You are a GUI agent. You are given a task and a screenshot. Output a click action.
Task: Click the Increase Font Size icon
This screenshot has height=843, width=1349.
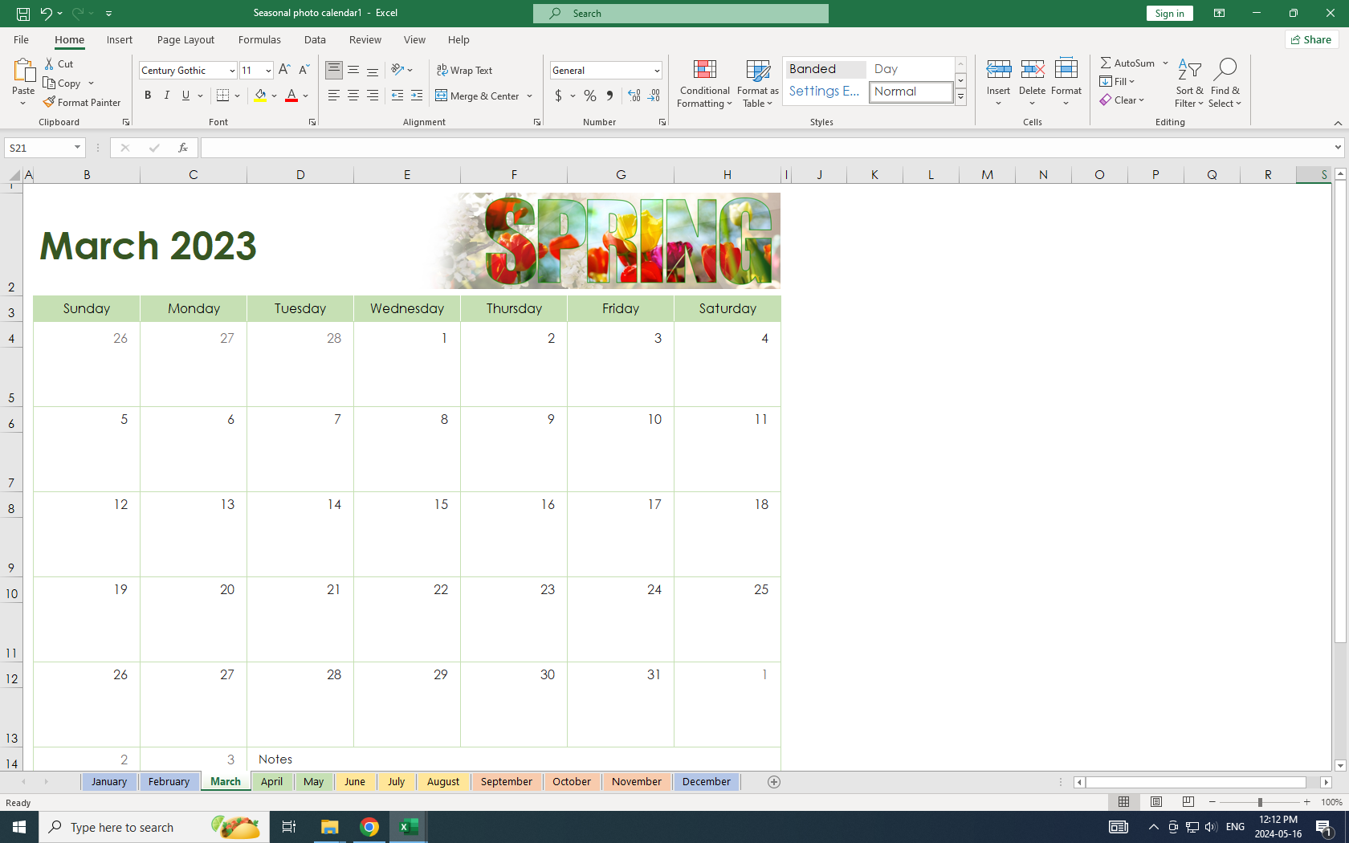[284, 71]
